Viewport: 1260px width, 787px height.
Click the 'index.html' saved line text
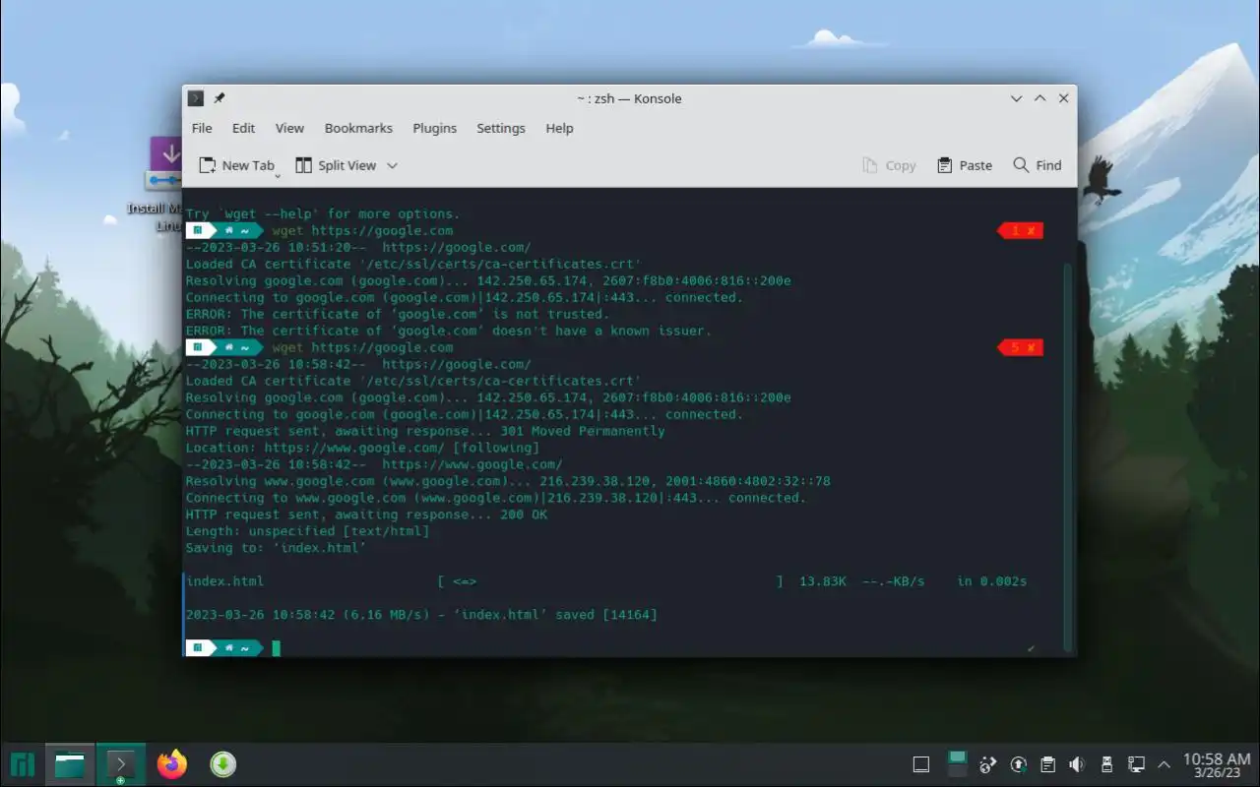(421, 615)
